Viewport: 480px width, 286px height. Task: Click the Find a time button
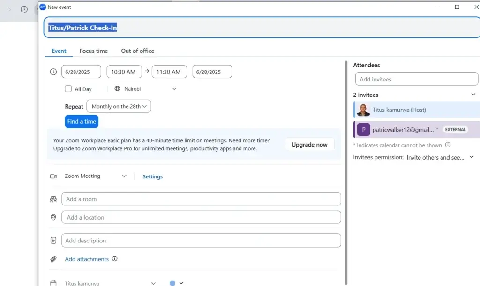point(82,121)
